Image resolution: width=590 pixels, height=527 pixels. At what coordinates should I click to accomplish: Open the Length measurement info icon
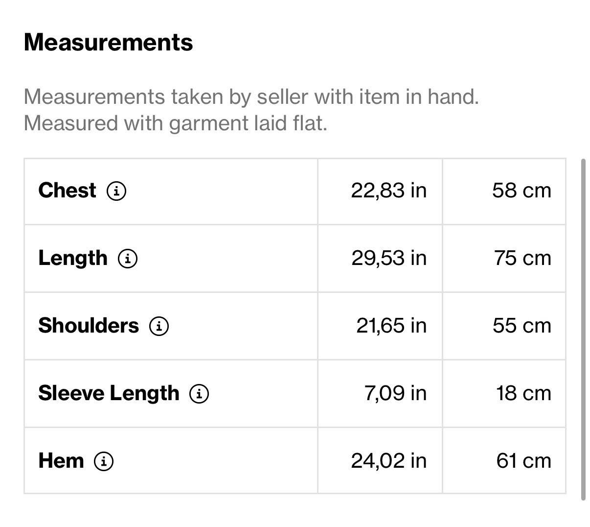(128, 258)
